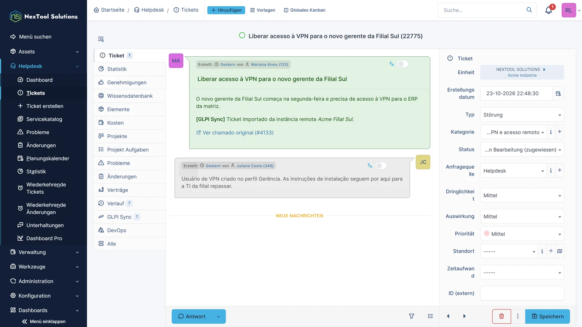This screenshot has height=327, width=582.
Task: Click the calendar icon next to Erstellungsdatum
Action: click(558, 93)
